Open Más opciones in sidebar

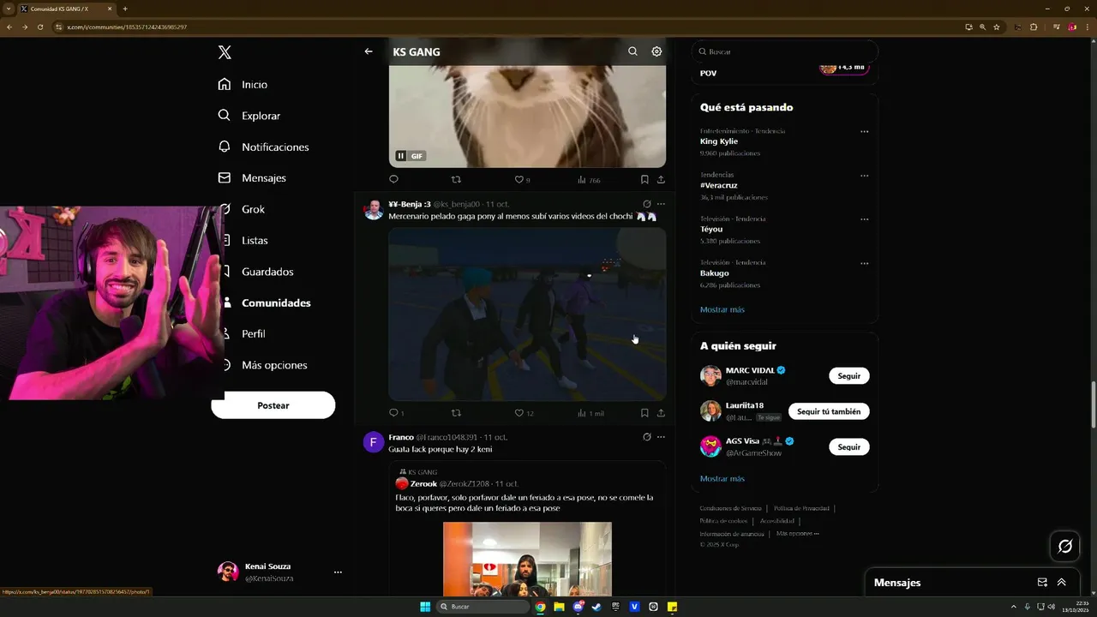[x=267, y=365]
